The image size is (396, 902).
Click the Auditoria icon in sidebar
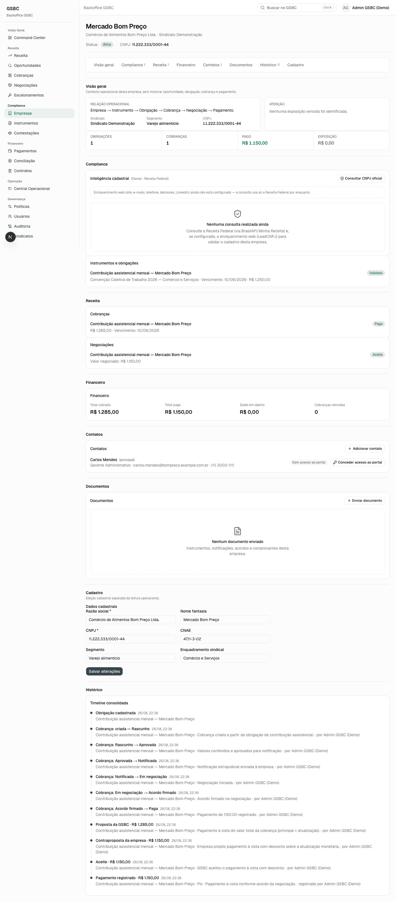click(x=10, y=226)
